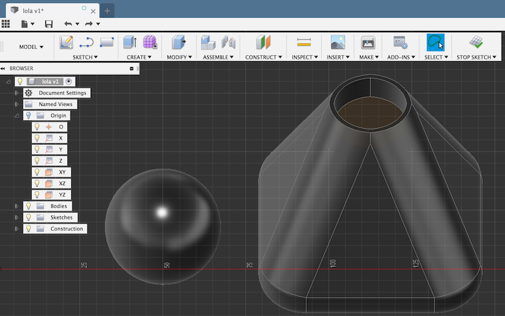Open the redo history dropdown arrow
The height and width of the screenshot is (316, 505).
[x=98, y=24]
